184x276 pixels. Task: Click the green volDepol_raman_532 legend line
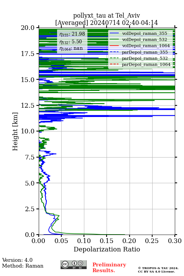(114, 39)
